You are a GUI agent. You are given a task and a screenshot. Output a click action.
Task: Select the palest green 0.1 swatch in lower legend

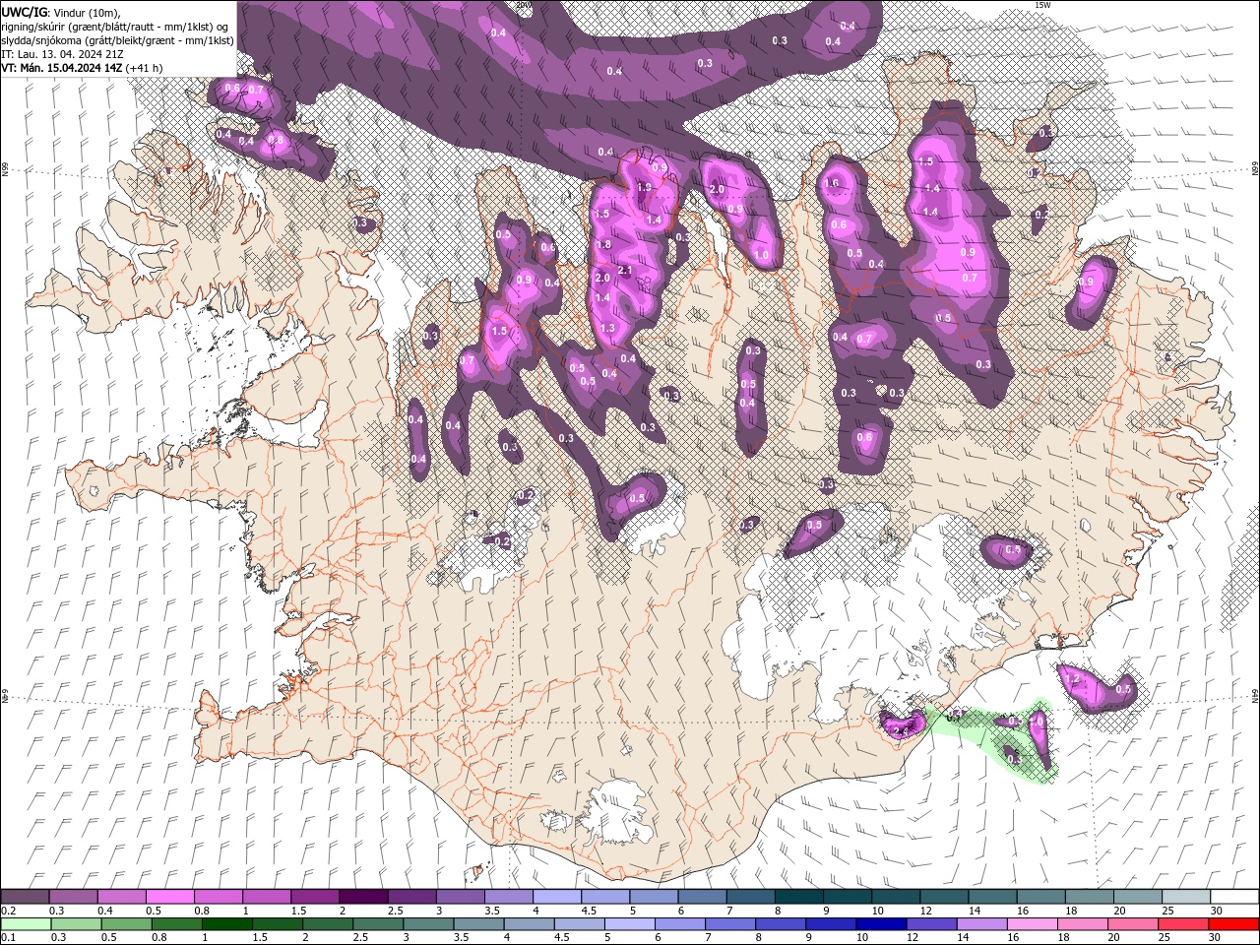pyautogui.click(x=25, y=923)
